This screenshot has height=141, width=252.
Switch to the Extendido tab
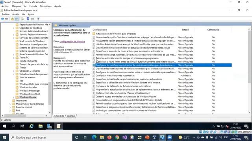tap(59, 116)
